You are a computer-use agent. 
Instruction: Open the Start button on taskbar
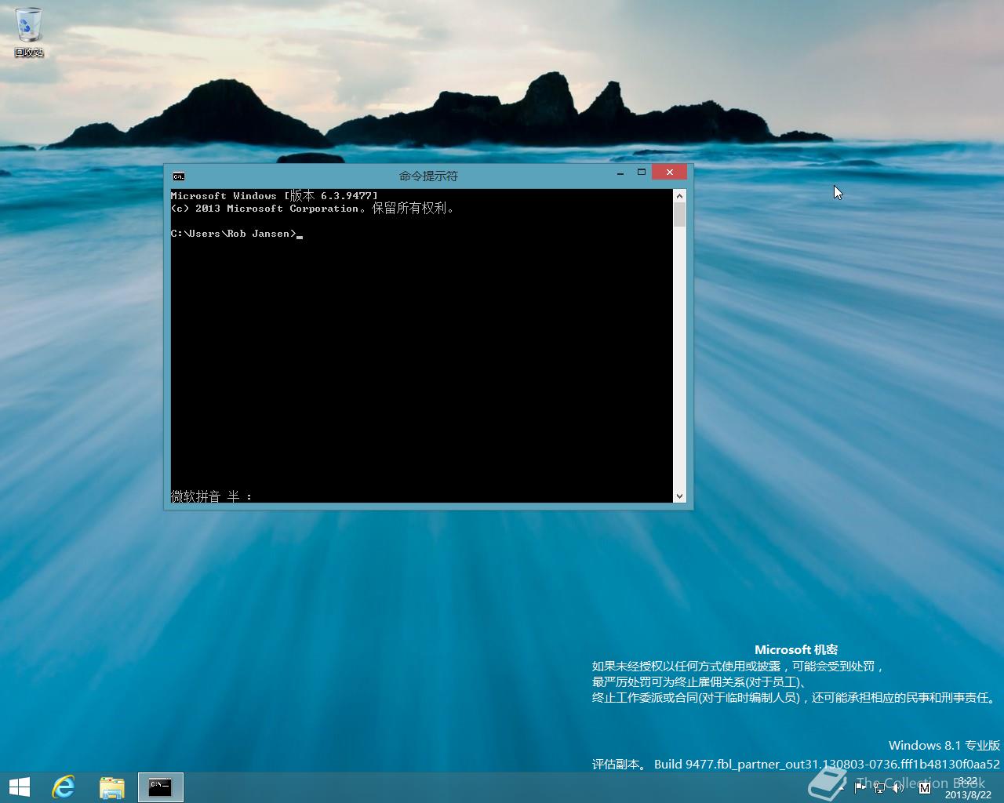click(x=19, y=787)
